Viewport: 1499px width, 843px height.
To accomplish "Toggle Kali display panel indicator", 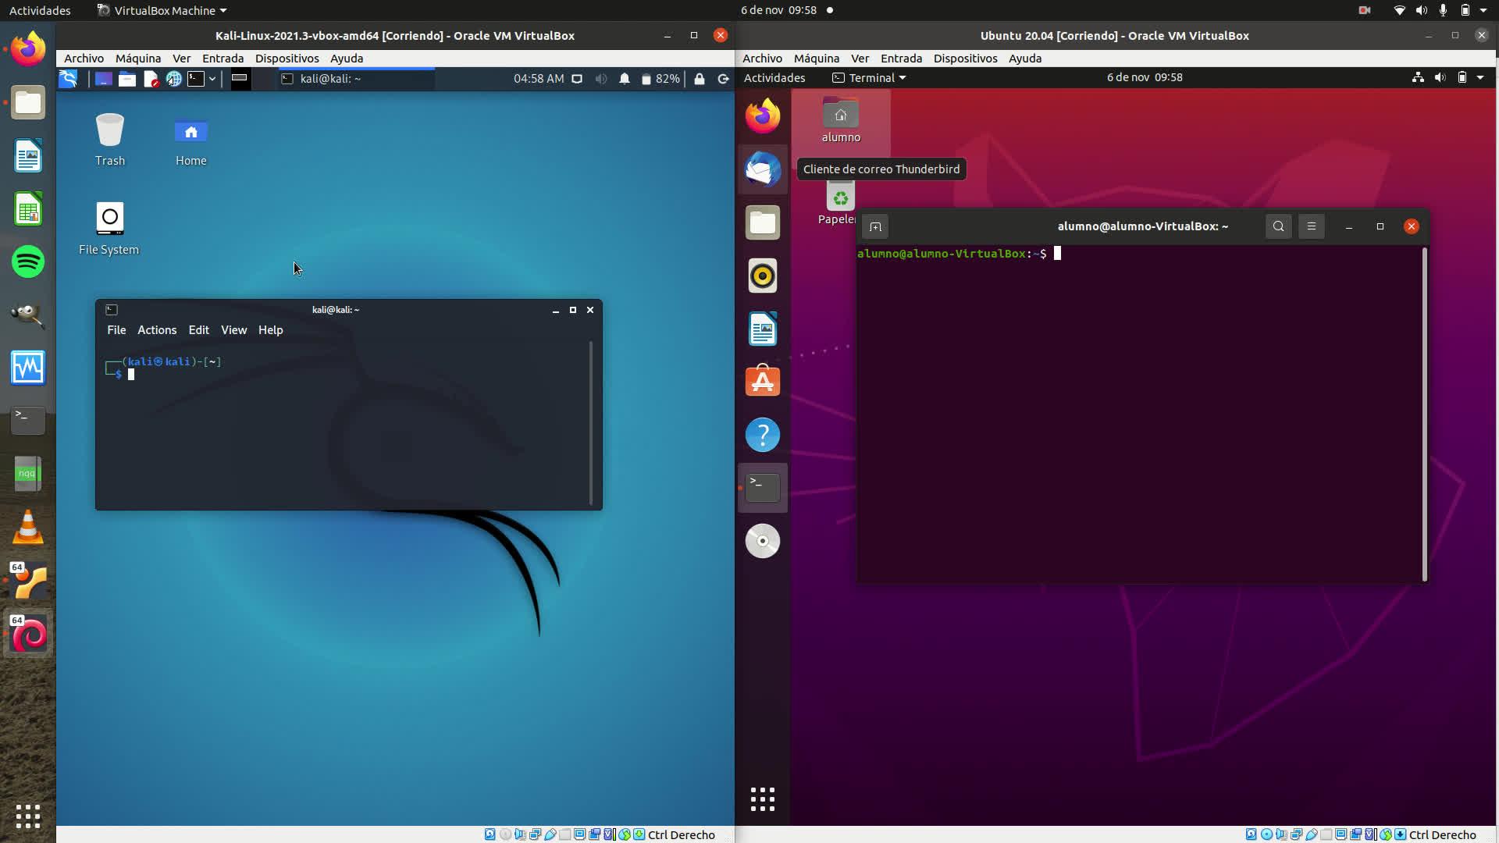I will click(x=577, y=79).
